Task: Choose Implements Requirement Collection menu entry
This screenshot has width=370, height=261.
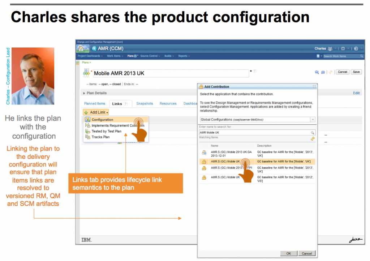Action: coord(116,125)
